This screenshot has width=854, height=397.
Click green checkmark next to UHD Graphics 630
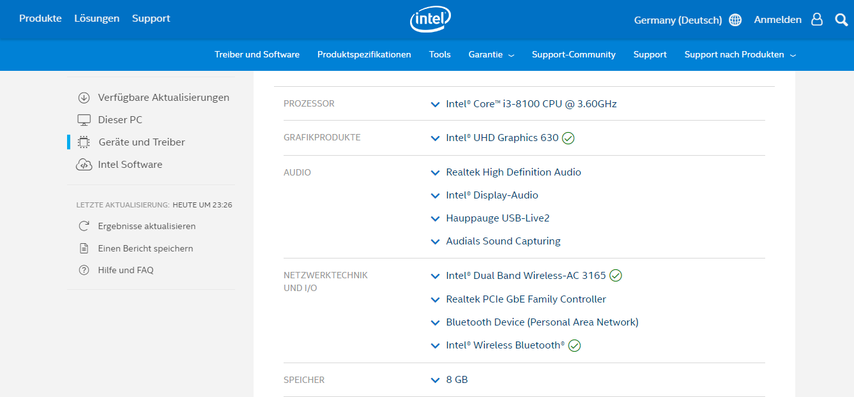(x=568, y=138)
